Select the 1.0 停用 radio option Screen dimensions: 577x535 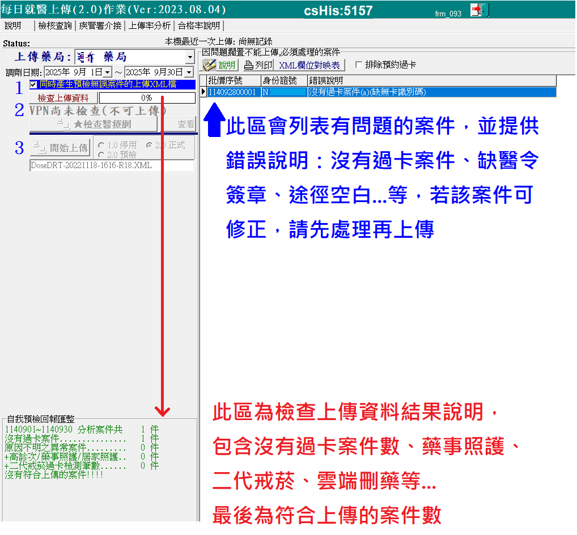coord(101,145)
